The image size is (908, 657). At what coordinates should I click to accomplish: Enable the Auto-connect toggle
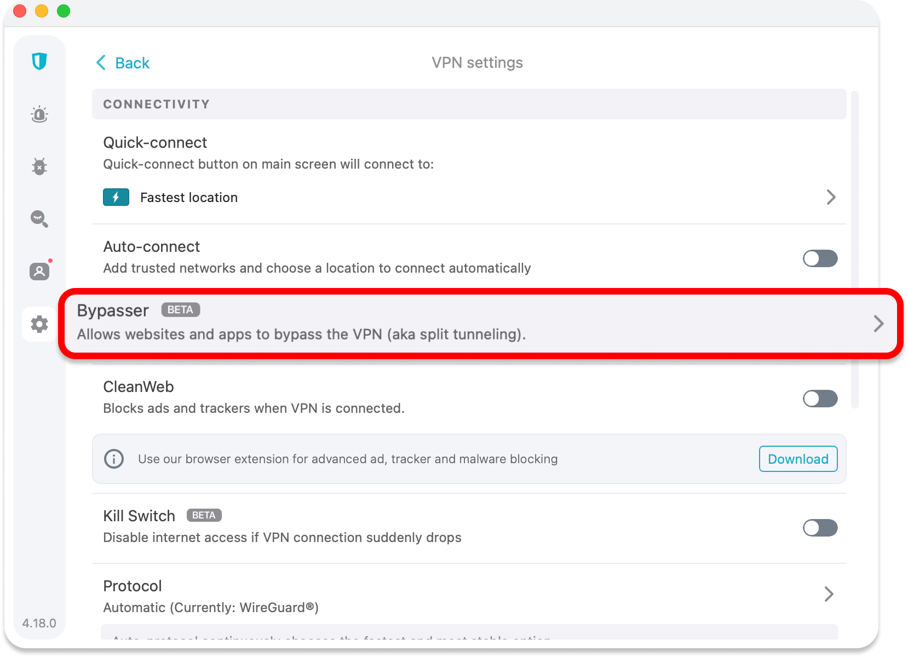820,258
